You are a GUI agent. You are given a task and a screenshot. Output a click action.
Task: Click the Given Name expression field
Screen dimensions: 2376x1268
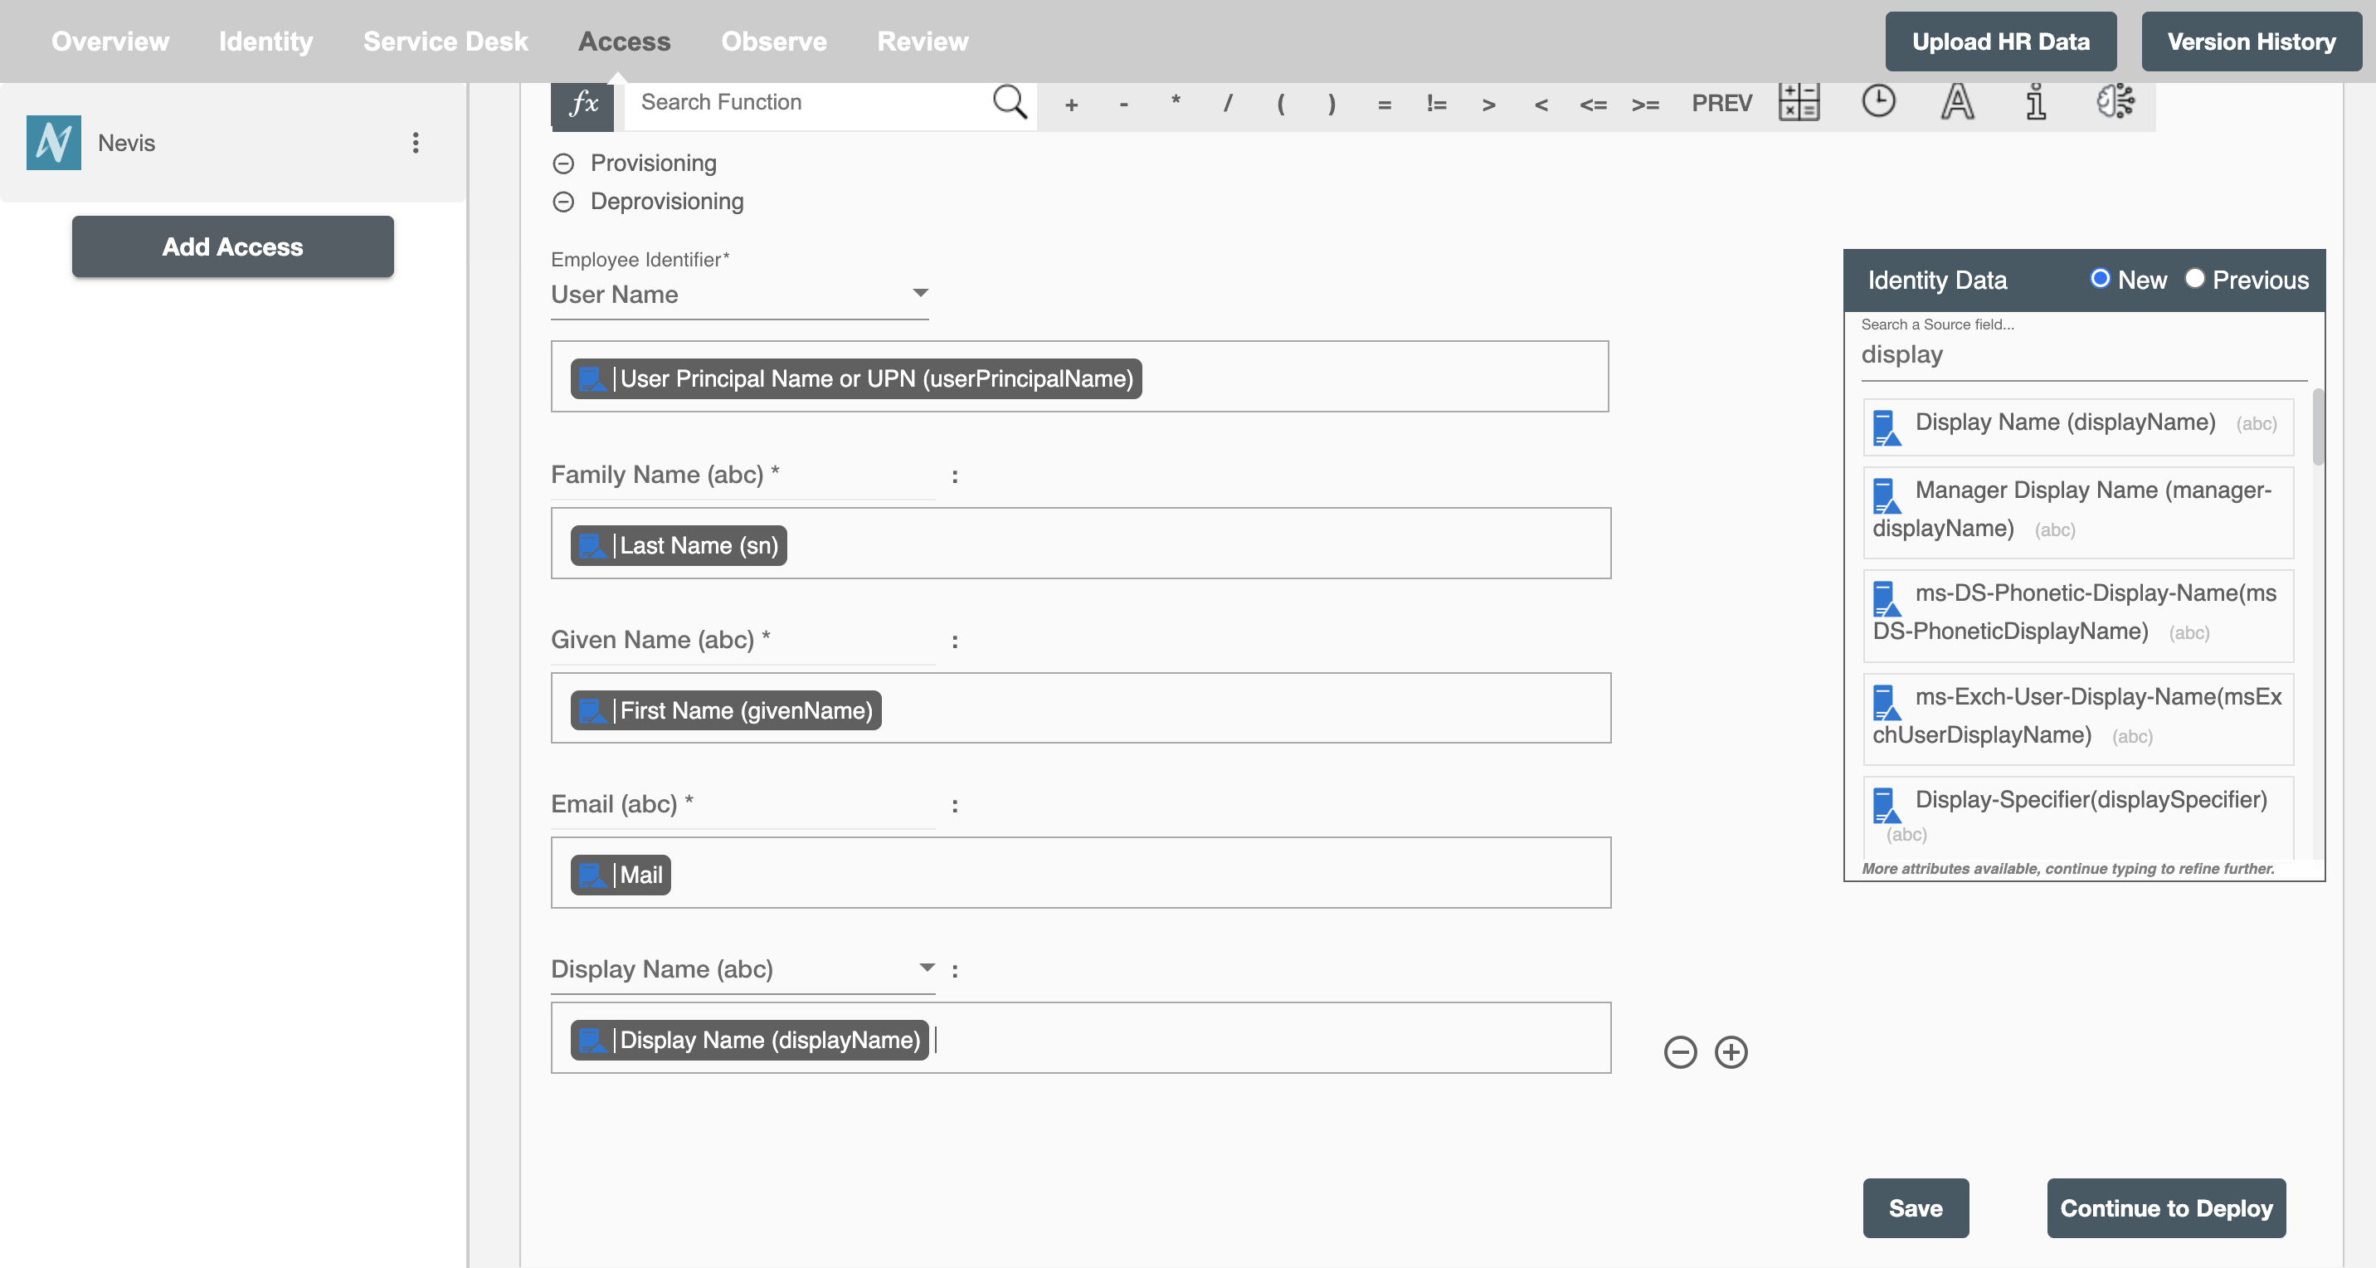point(1081,708)
